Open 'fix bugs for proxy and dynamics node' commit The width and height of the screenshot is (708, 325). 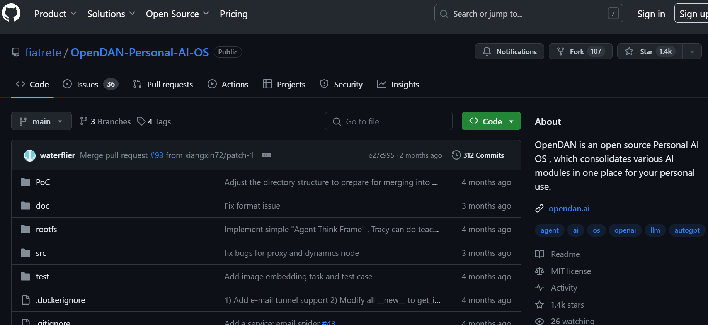point(292,253)
